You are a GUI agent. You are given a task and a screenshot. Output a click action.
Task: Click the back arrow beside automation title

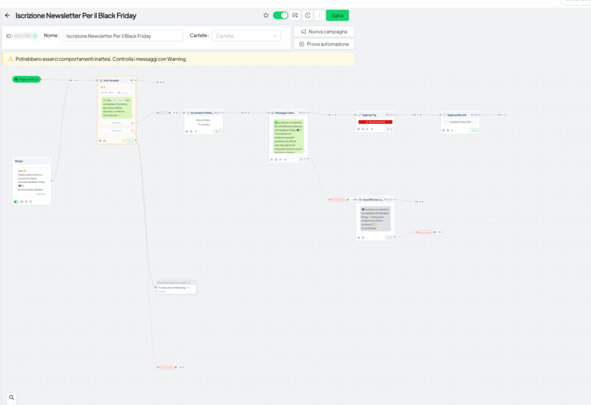(8, 16)
